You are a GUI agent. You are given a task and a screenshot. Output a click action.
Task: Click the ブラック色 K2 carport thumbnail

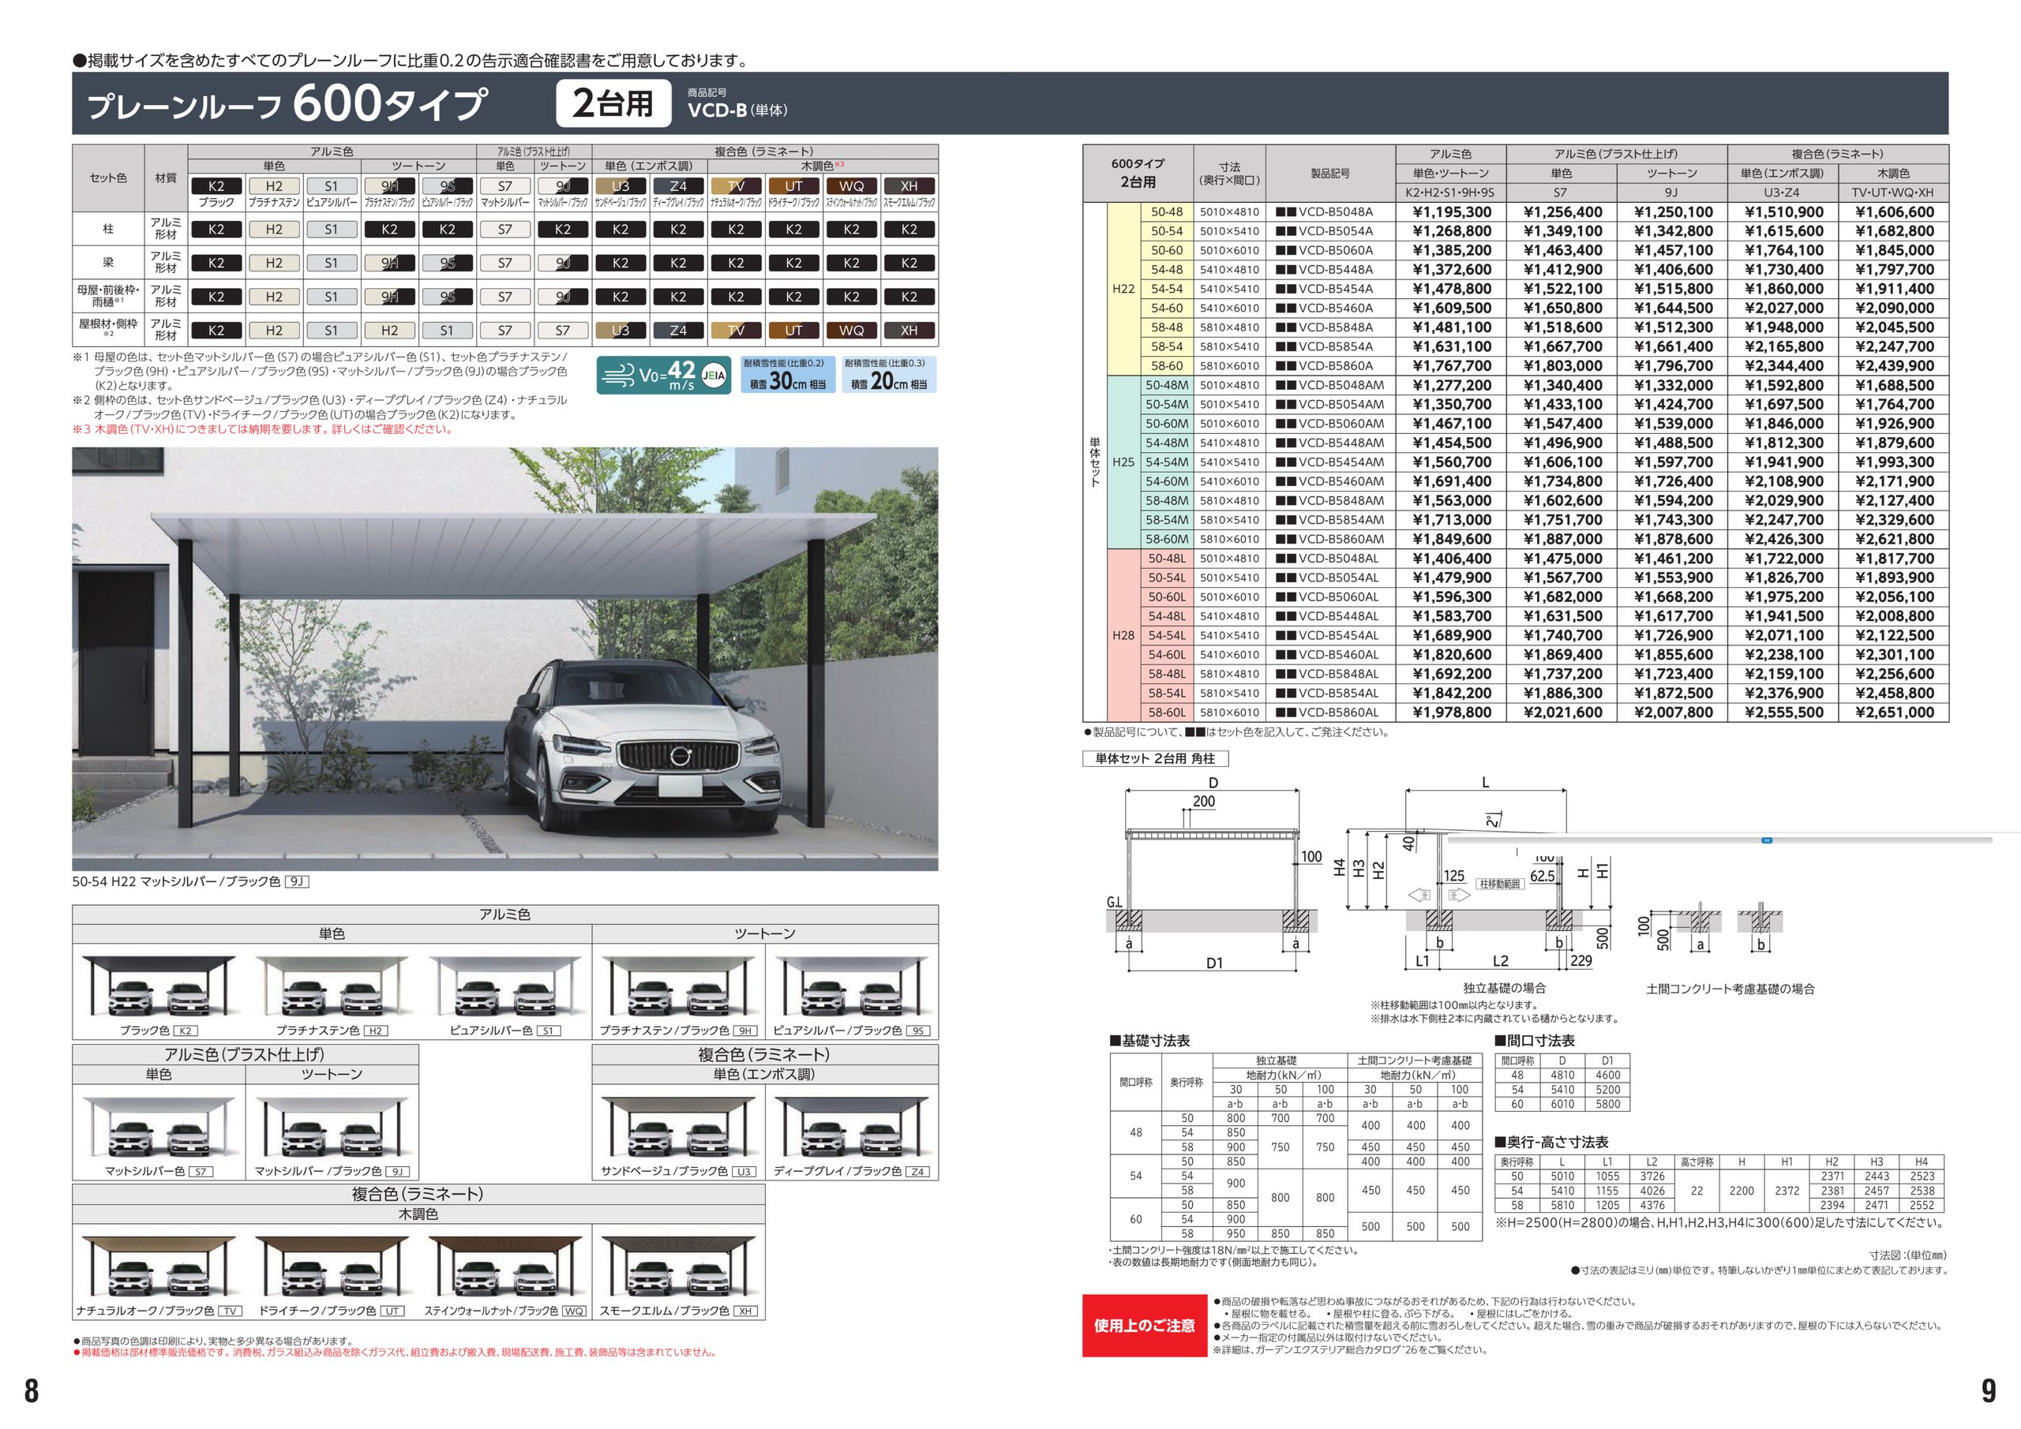tap(159, 986)
